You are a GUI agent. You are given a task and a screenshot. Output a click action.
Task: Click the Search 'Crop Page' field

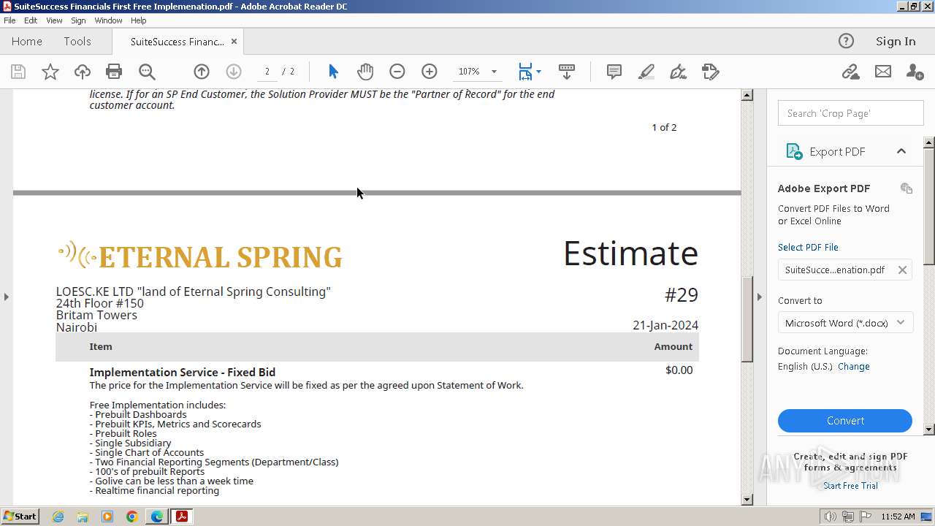[851, 113]
